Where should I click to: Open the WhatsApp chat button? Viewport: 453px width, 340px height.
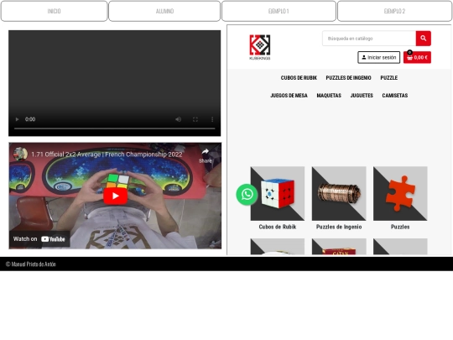pyautogui.click(x=247, y=195)
